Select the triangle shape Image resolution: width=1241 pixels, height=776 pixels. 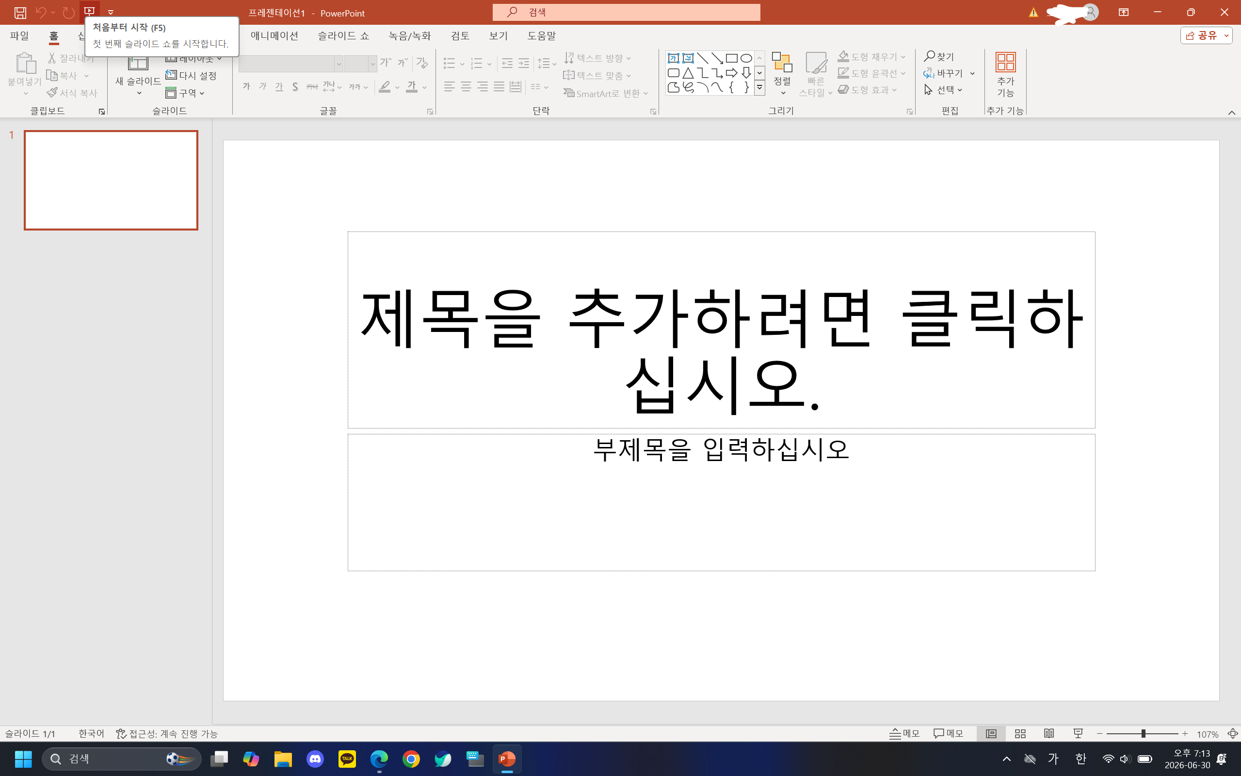pos(688,73)
